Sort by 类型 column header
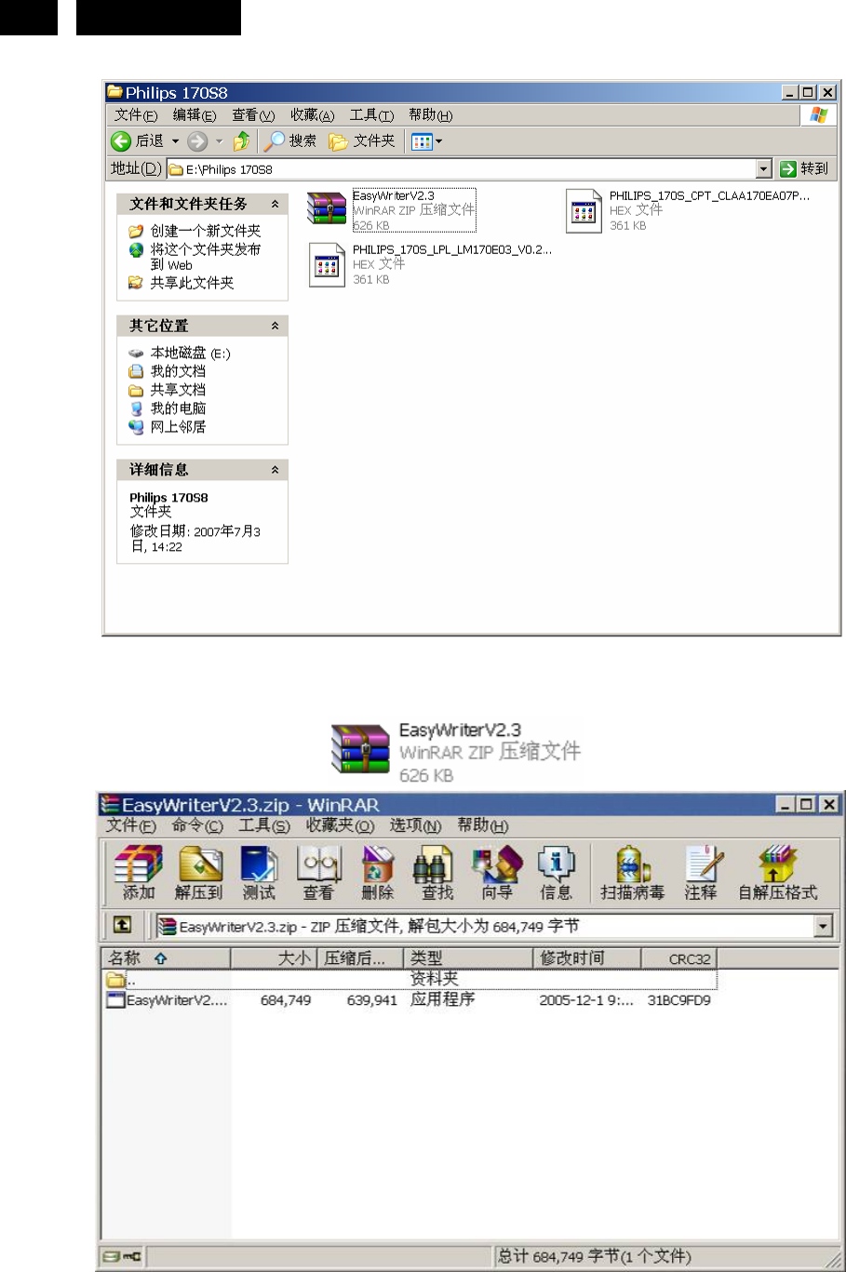 [x=468, y=958]
